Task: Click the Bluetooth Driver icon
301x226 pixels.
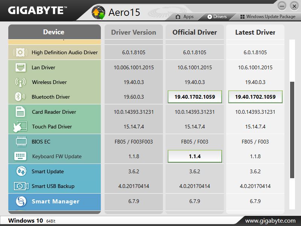Action: point(20,97)
